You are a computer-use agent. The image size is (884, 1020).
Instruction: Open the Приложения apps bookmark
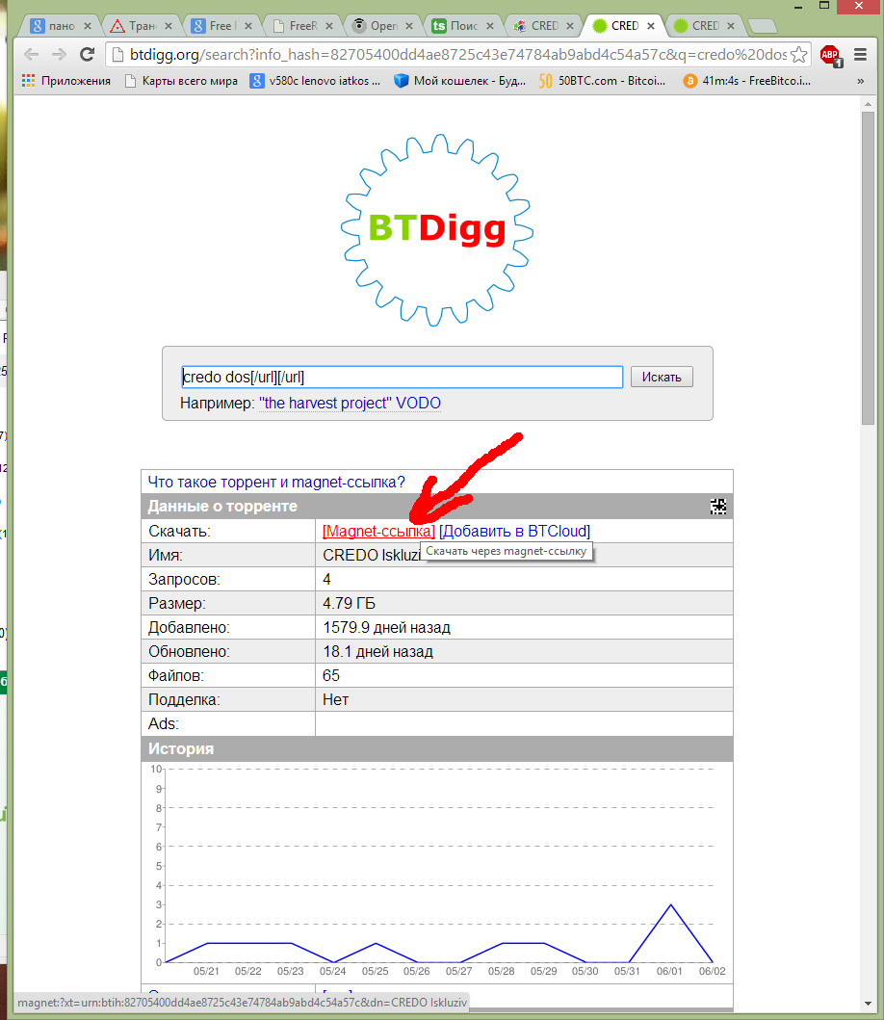65,81
